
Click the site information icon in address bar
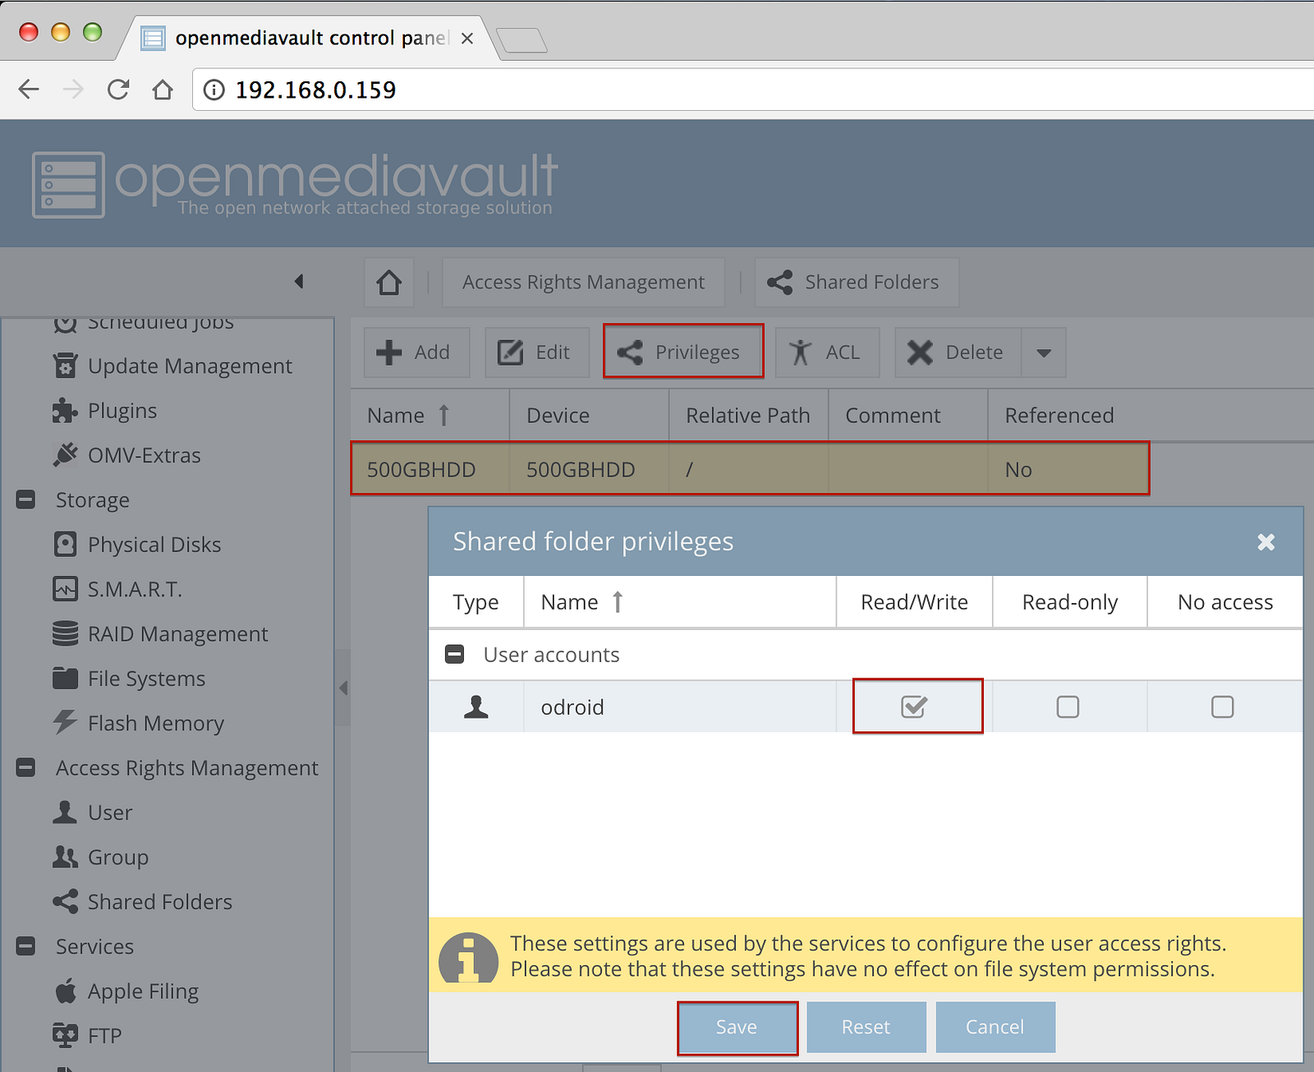(214, 90)
